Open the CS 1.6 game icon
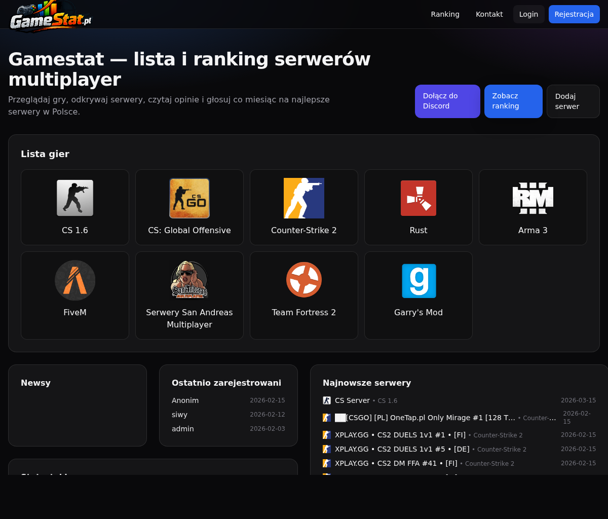 pos(75,198)
